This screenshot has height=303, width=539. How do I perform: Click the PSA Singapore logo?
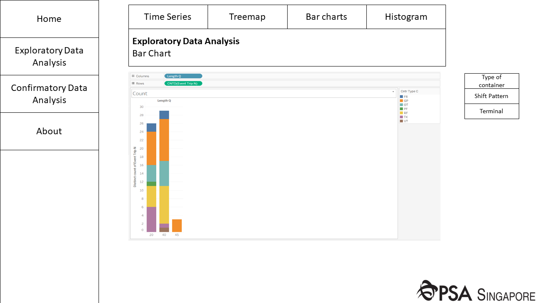pyautogui.click(x=476, y=291)
